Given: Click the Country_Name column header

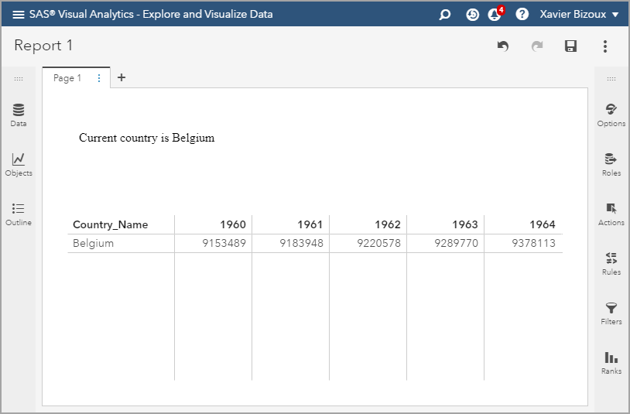Looking at the screenshot, I should click(x=110, y=224).
